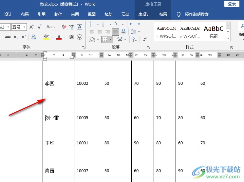Expand borders dropdown arrow
Image resolution: width=244 pixels, height=182 pixels.
tap(111, 39)
